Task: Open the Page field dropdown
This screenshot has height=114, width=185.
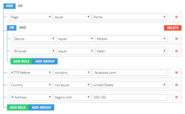Action: [31, 17]
